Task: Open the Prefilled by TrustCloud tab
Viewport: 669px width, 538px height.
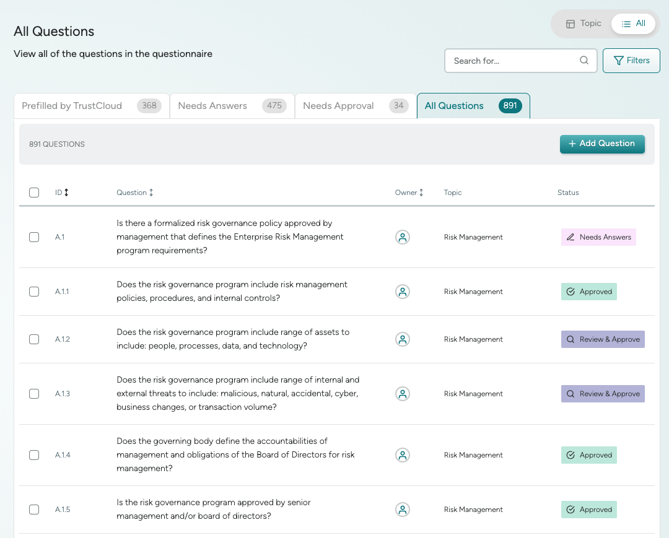Action: [x=71, y=105]
